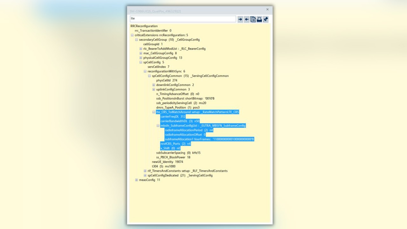Select the carrierFreqDL 312 entry

click(x=173, y=117)
